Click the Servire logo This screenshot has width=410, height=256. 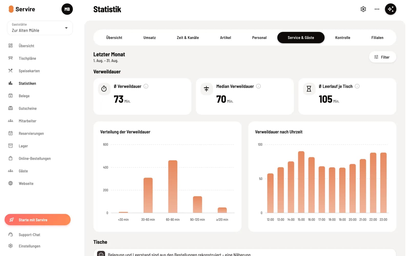click(x=22, y=9)
